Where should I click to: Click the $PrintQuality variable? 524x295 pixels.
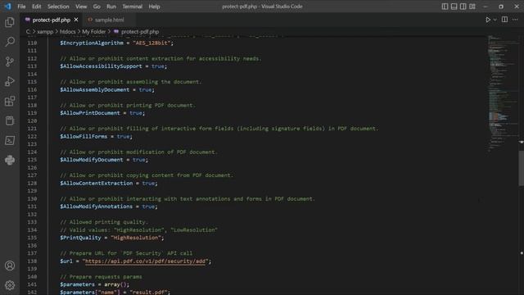coord(80,238)
